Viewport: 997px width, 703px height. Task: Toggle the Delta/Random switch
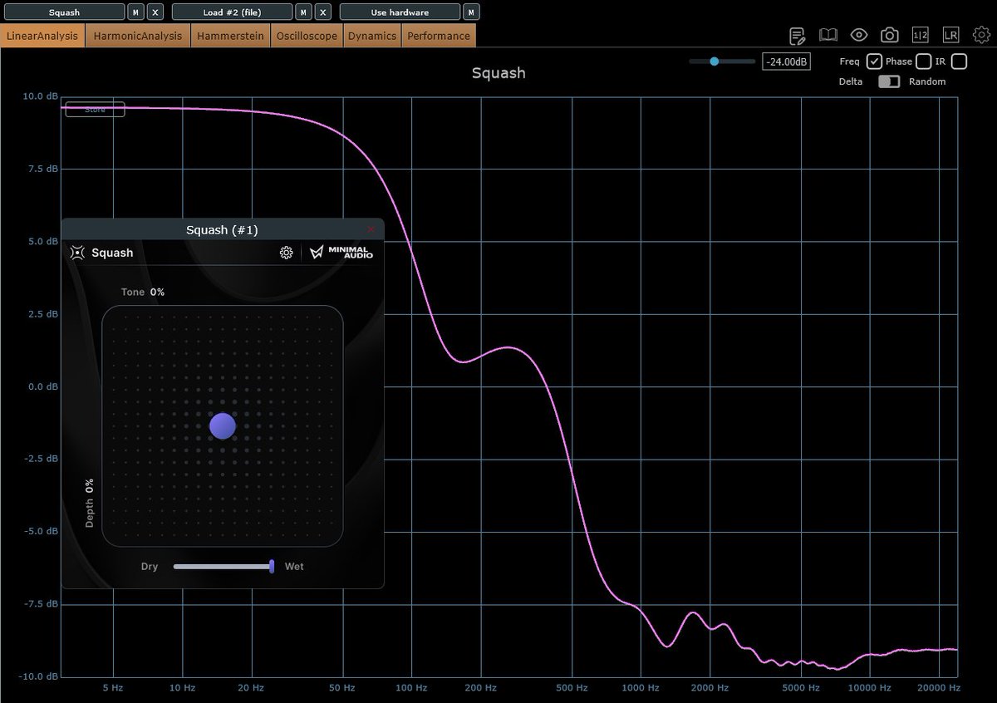click(x=889, y=81)
